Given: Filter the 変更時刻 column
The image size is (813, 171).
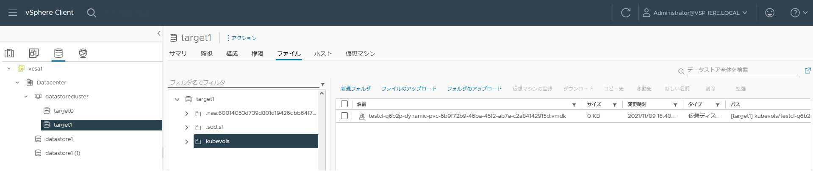Looking at the screenshot, I should (675, 105).
